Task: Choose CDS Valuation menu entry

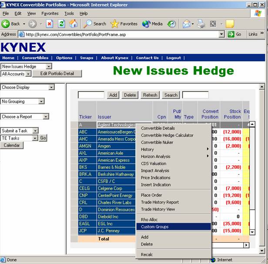Action: [174, 164]
